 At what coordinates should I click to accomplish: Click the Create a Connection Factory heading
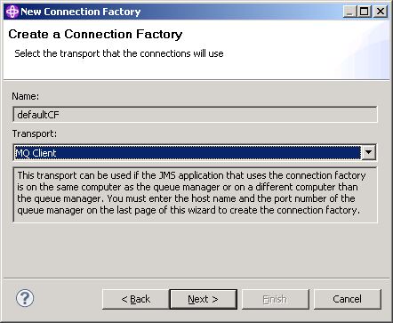95,34
